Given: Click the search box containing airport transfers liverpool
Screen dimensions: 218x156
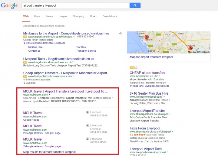Looking at the screenshot, I should (x=75, y=5).
